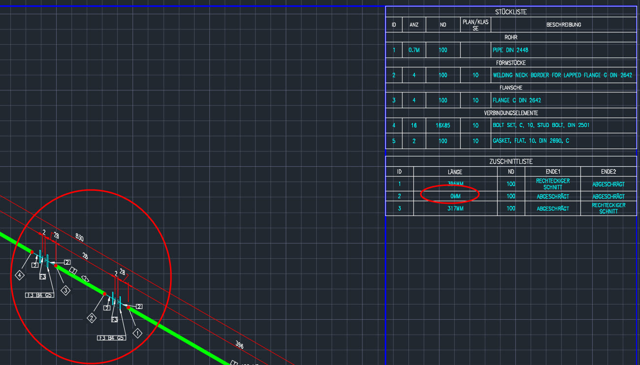Select the FORMSTÜCKE section heading
This screenshot has width=640, height=365.
[x=511, y=63]
